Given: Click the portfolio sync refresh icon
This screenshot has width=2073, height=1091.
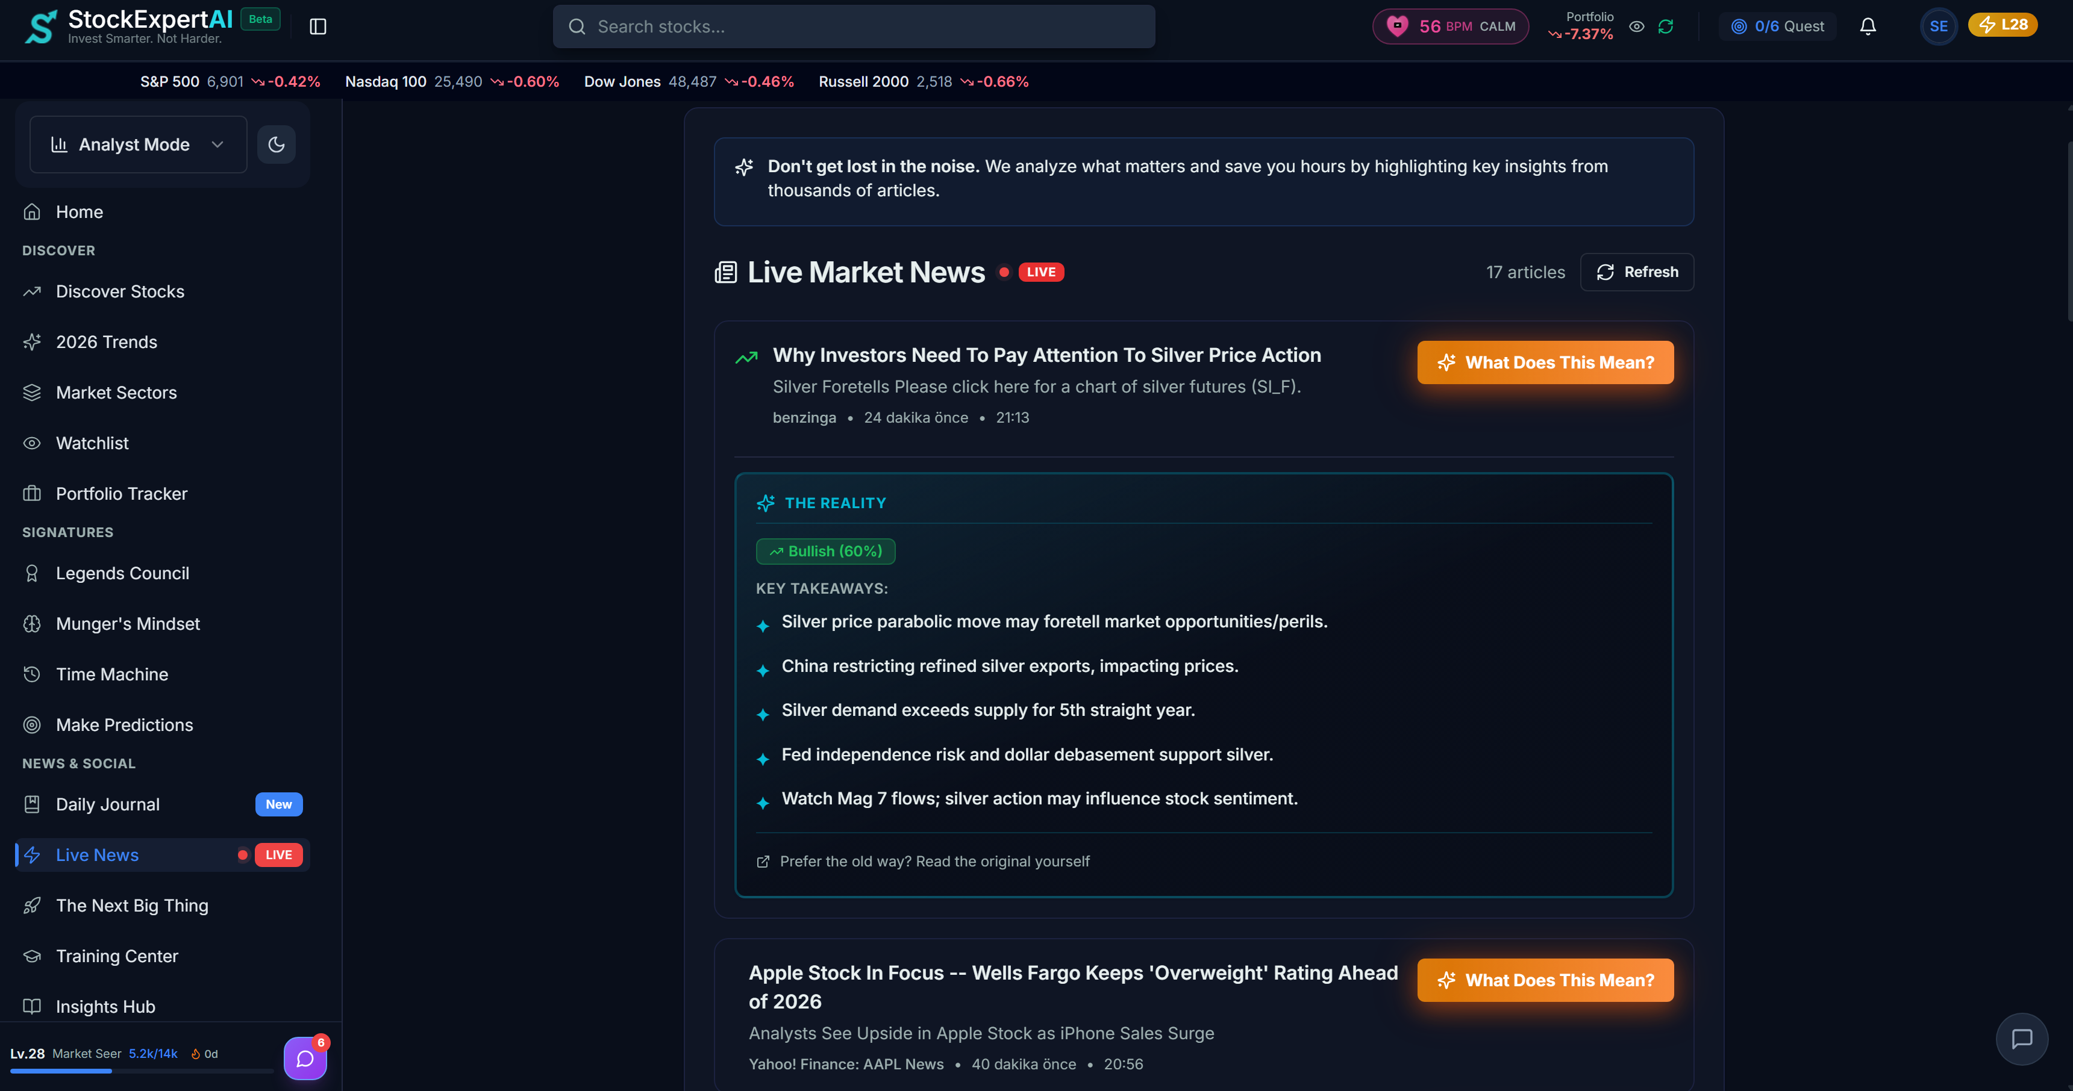Looking at the screenshot, I should click(x=1666, y=26).
